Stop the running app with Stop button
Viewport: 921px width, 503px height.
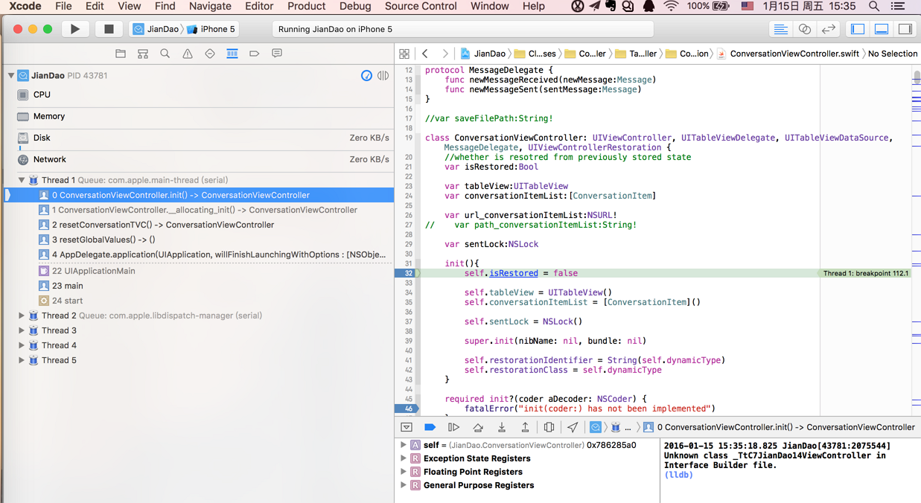(109, 29)
